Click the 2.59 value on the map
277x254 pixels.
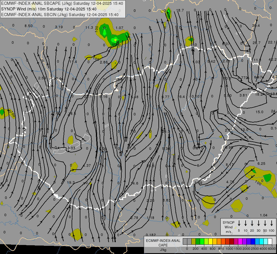pyautogui.click(x=42, y=78)
